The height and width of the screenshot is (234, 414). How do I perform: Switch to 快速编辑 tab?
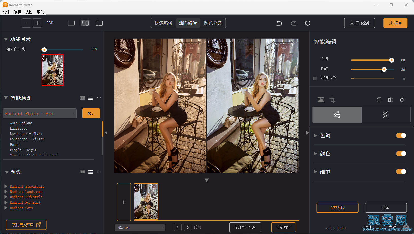tap(164, 23)
